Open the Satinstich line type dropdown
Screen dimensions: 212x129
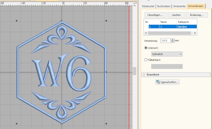[x=167, y=54]
